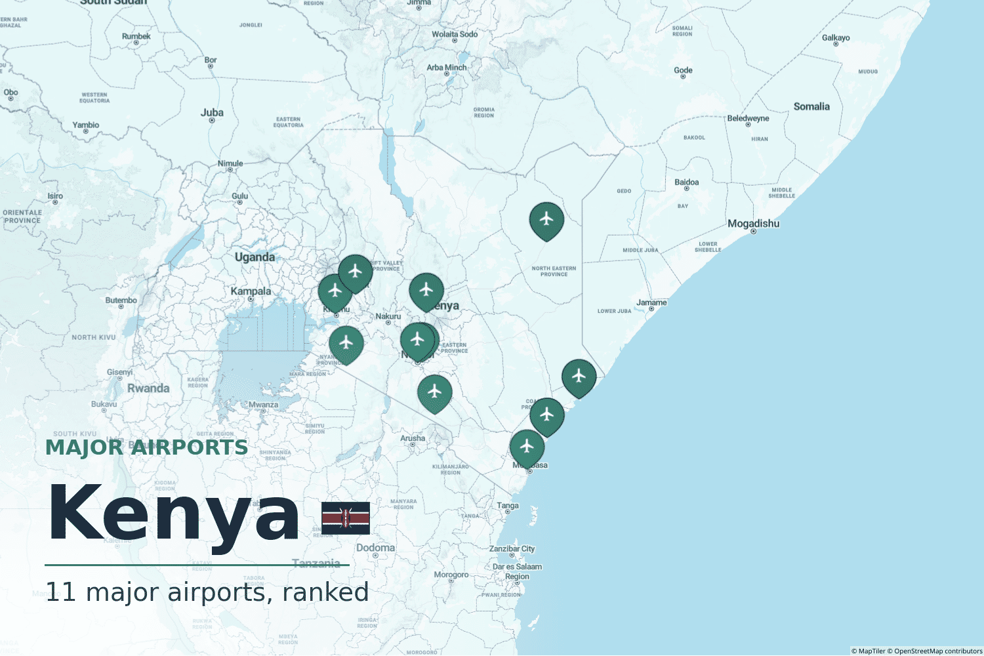Click the airport marker over Mombasa
Screen dimensions: 984x656
click(527, 449)
